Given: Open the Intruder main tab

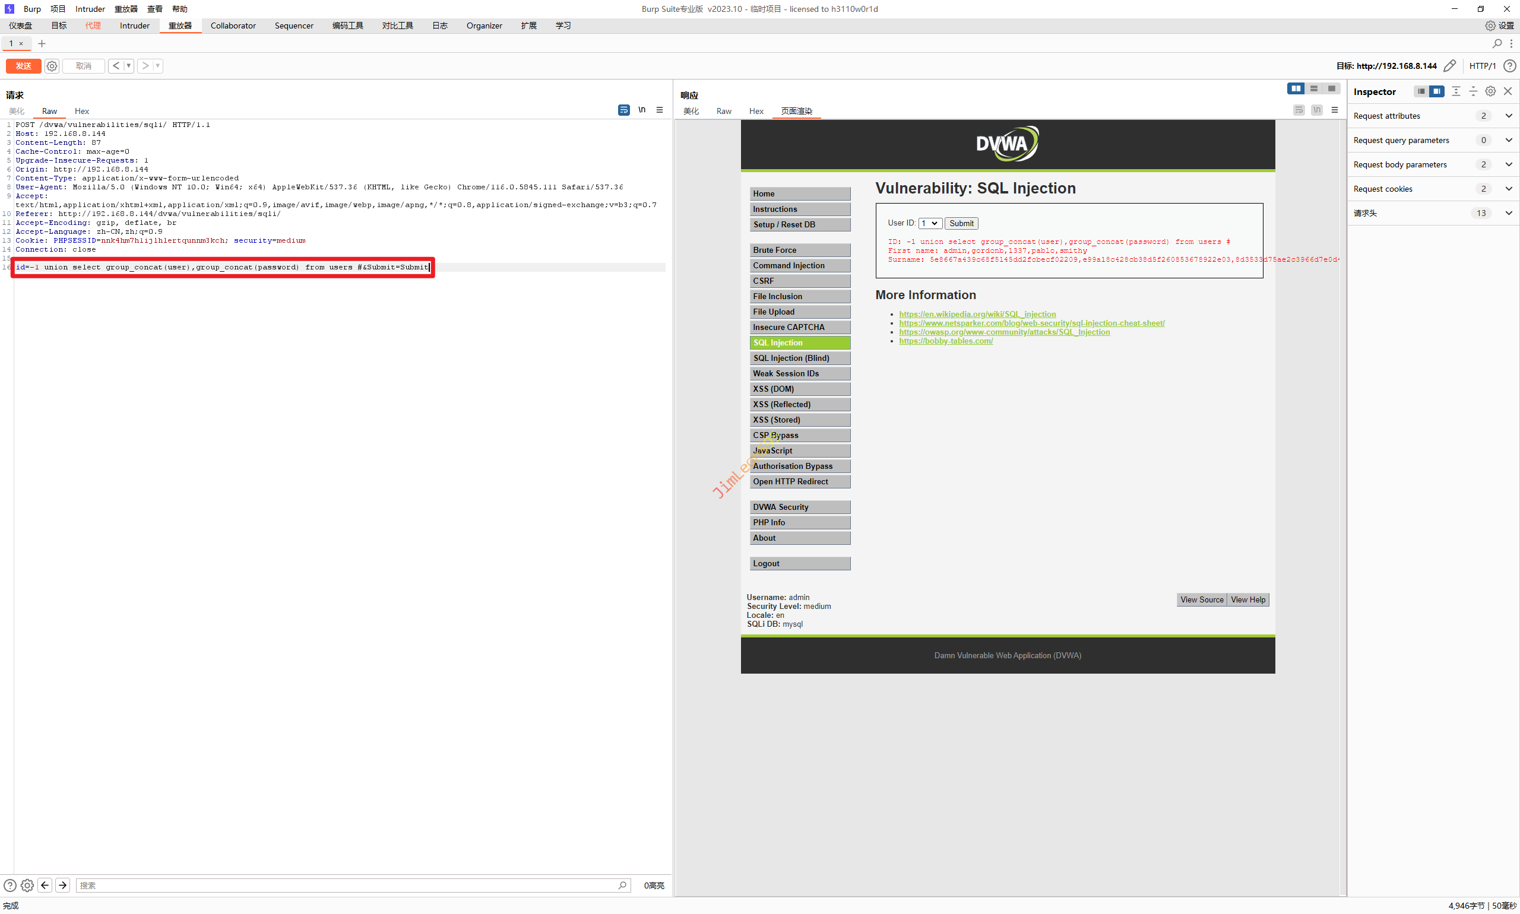Looking at the screenshot, I should click(134, 26).
